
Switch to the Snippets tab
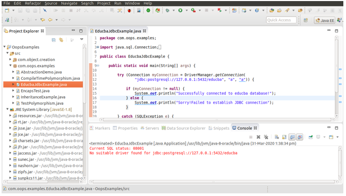coord(219,129)
